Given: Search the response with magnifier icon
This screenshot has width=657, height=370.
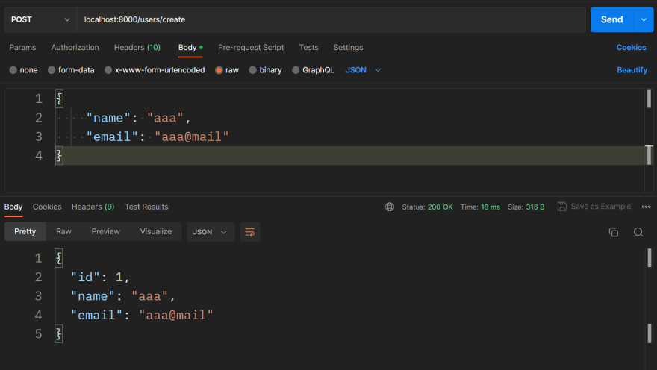Looking at the screenshot, I should [x=638, y=232].
